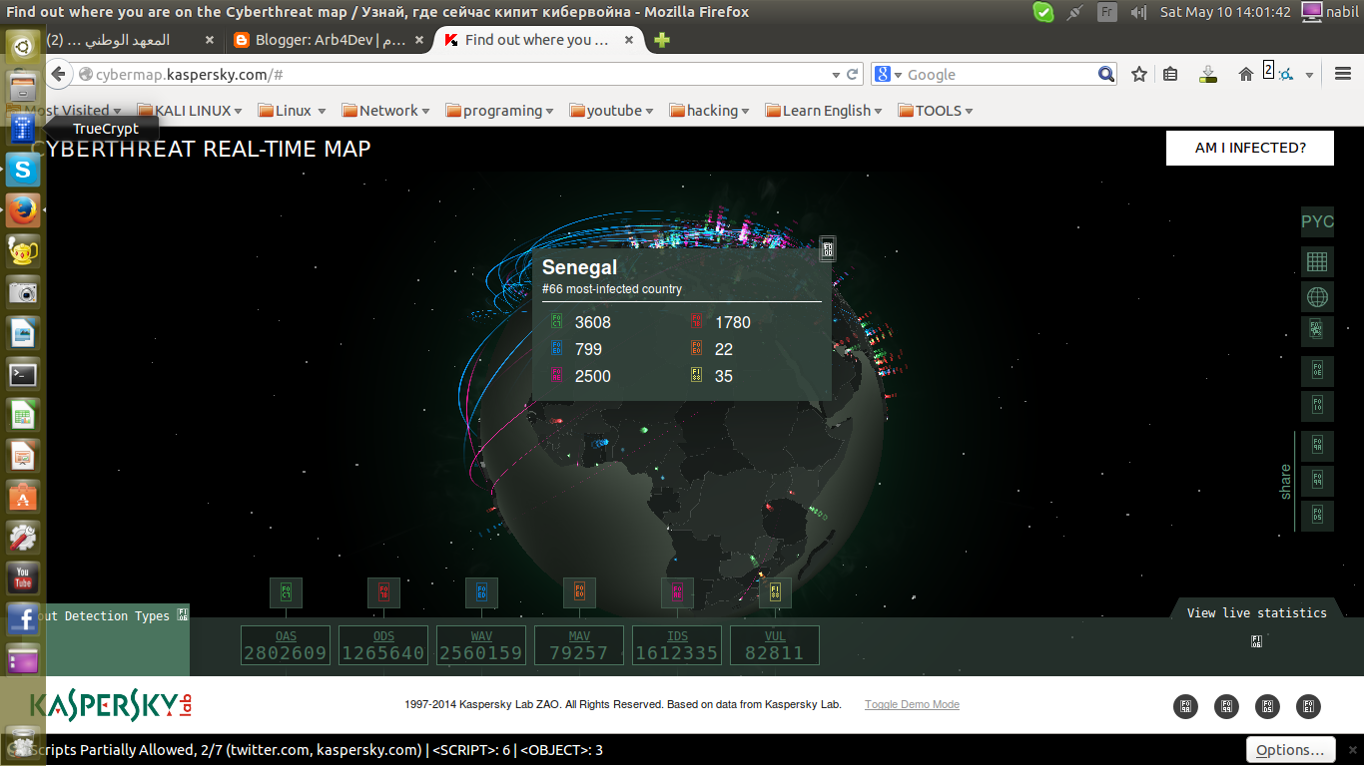
Task: Click Toggle Demo Mode link
Action: (x=912, y=704)
